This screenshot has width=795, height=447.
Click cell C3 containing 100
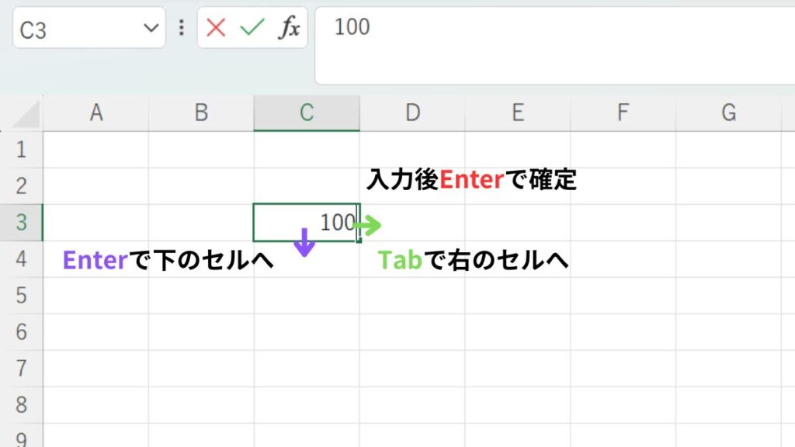click(307, 223)
